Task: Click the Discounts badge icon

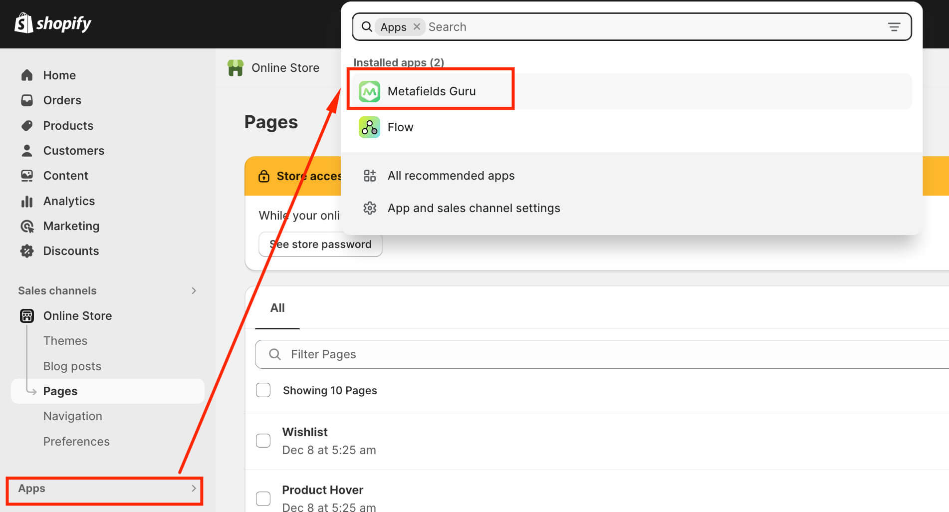Action: pos(27,251)
